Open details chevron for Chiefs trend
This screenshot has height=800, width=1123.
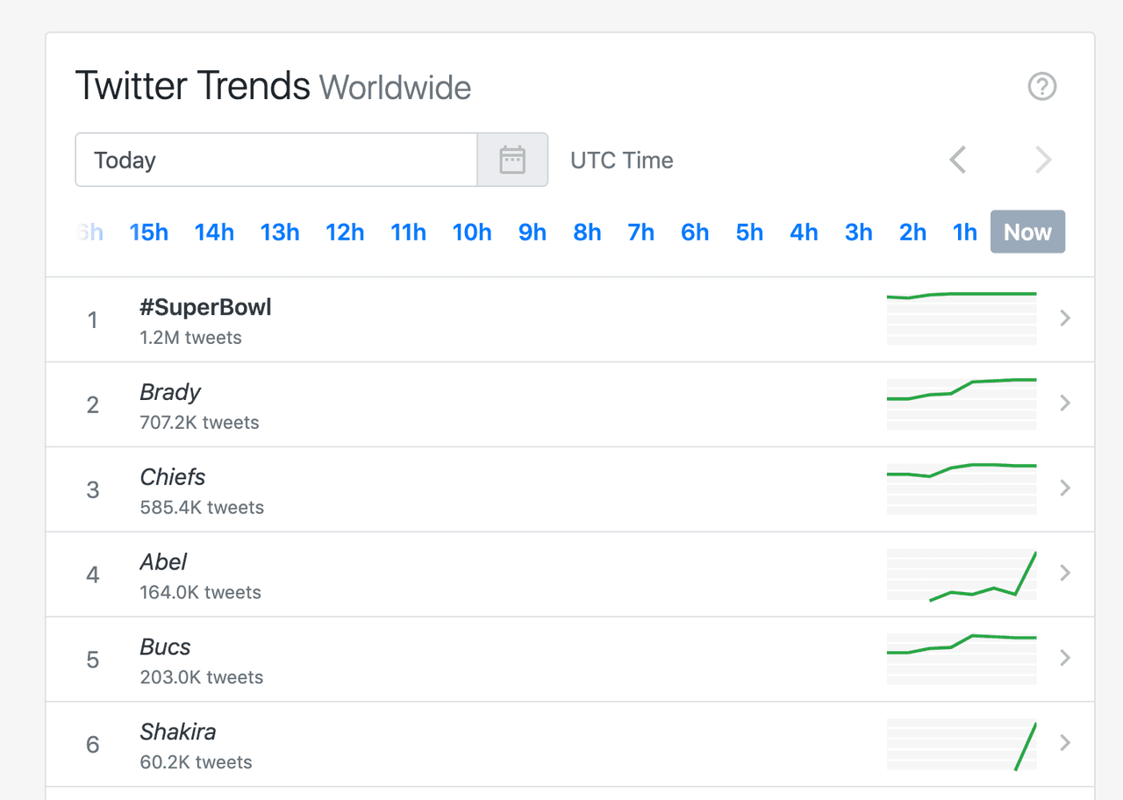(x=1064, y=489)
